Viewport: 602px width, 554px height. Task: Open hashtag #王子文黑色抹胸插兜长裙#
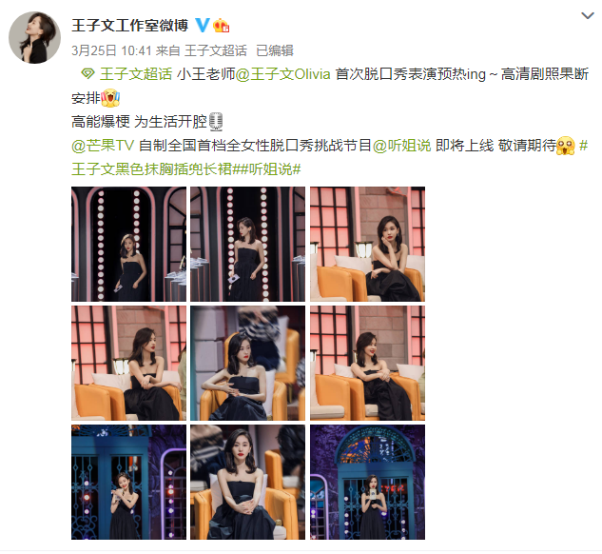330,157
